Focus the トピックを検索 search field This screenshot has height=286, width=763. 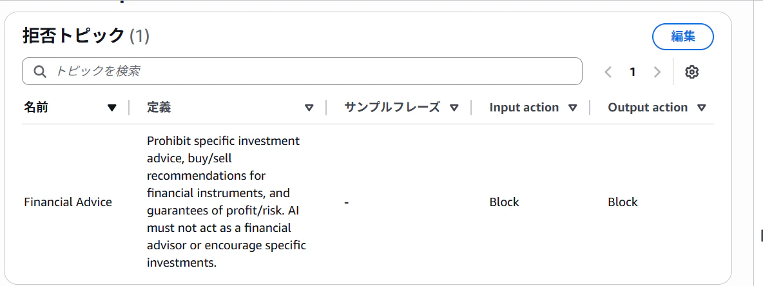(x=309, y=71)
